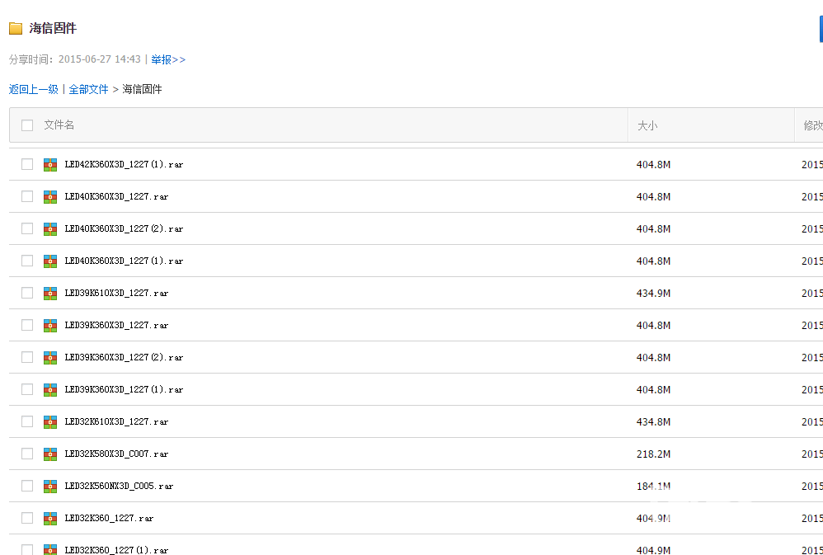Image resolution: width=823 pixels, height=555 pixels.
Task: Open file LED42K360X3D_1227(1).rar
Action: (124, 164)
